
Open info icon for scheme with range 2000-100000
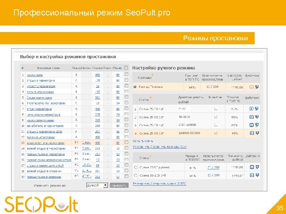pyautogui.click(x=251, y=125)
